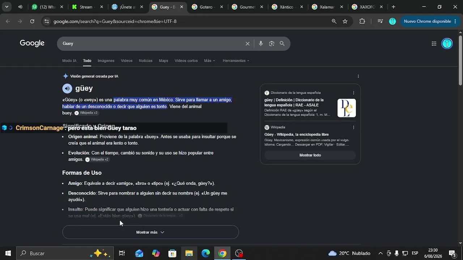Click the page vertical scrollbar
This screenshot has height=260, width=463.
coord(460,60)
